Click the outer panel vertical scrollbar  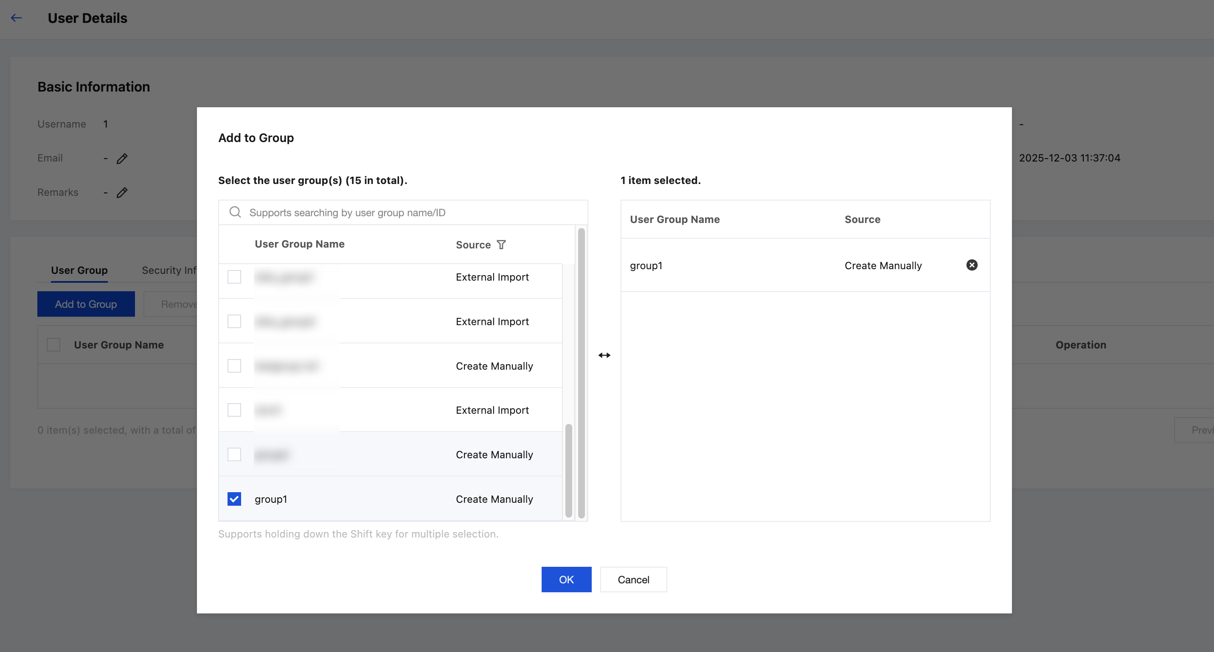pos(581,373)
